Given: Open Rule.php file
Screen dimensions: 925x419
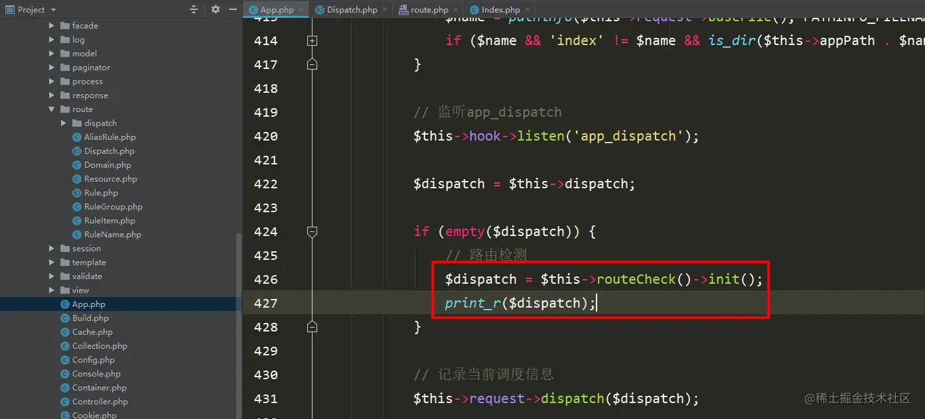Looking at the screenshot, I should coord(101,193).
